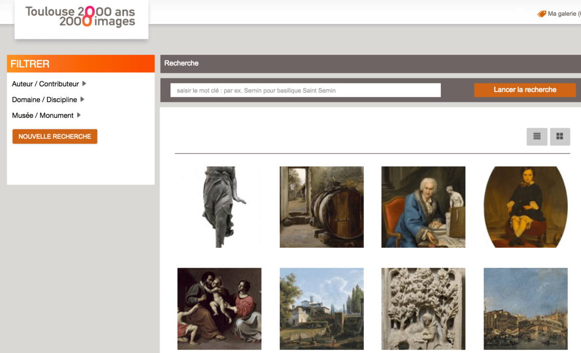Open the Venice Rialto bridge painting

525,309
